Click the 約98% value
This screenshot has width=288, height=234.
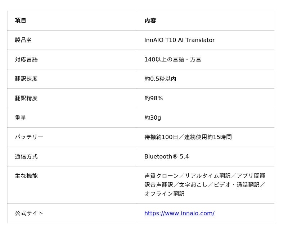click(x=153, y=98)
